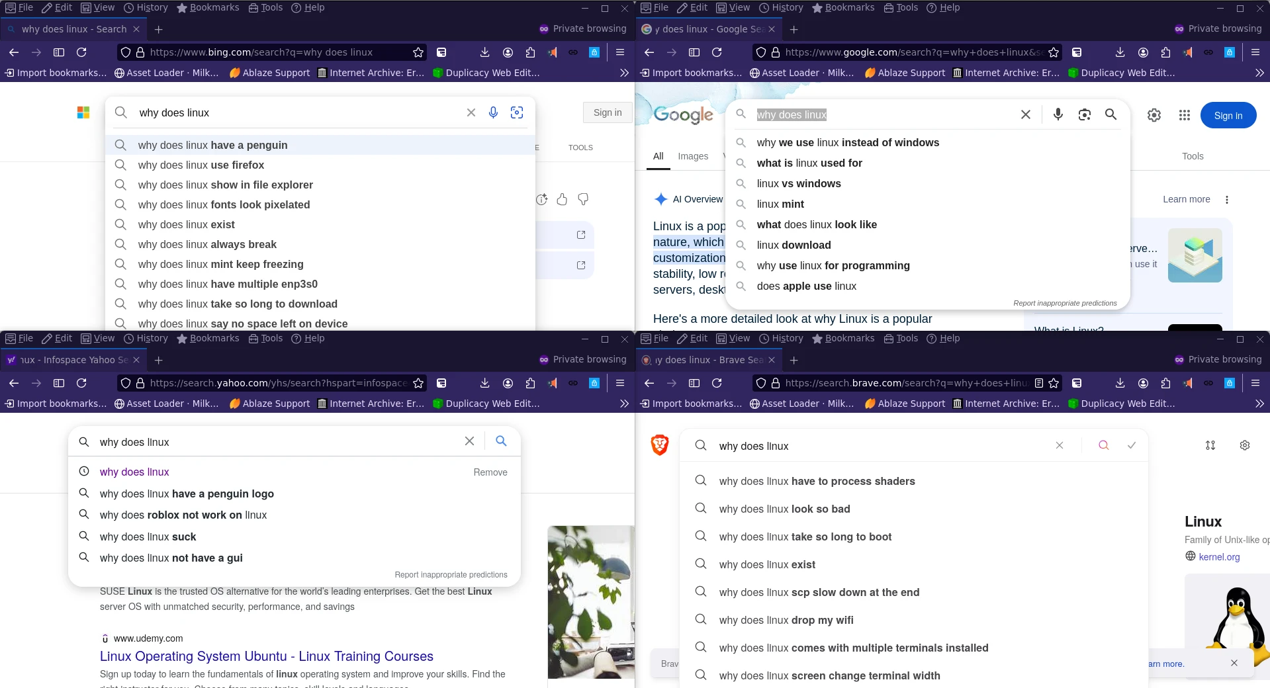Open Brave search settings gear icon
Image resolution: width=1270 pixels, height=688 pixels.
pos(1245,445)
